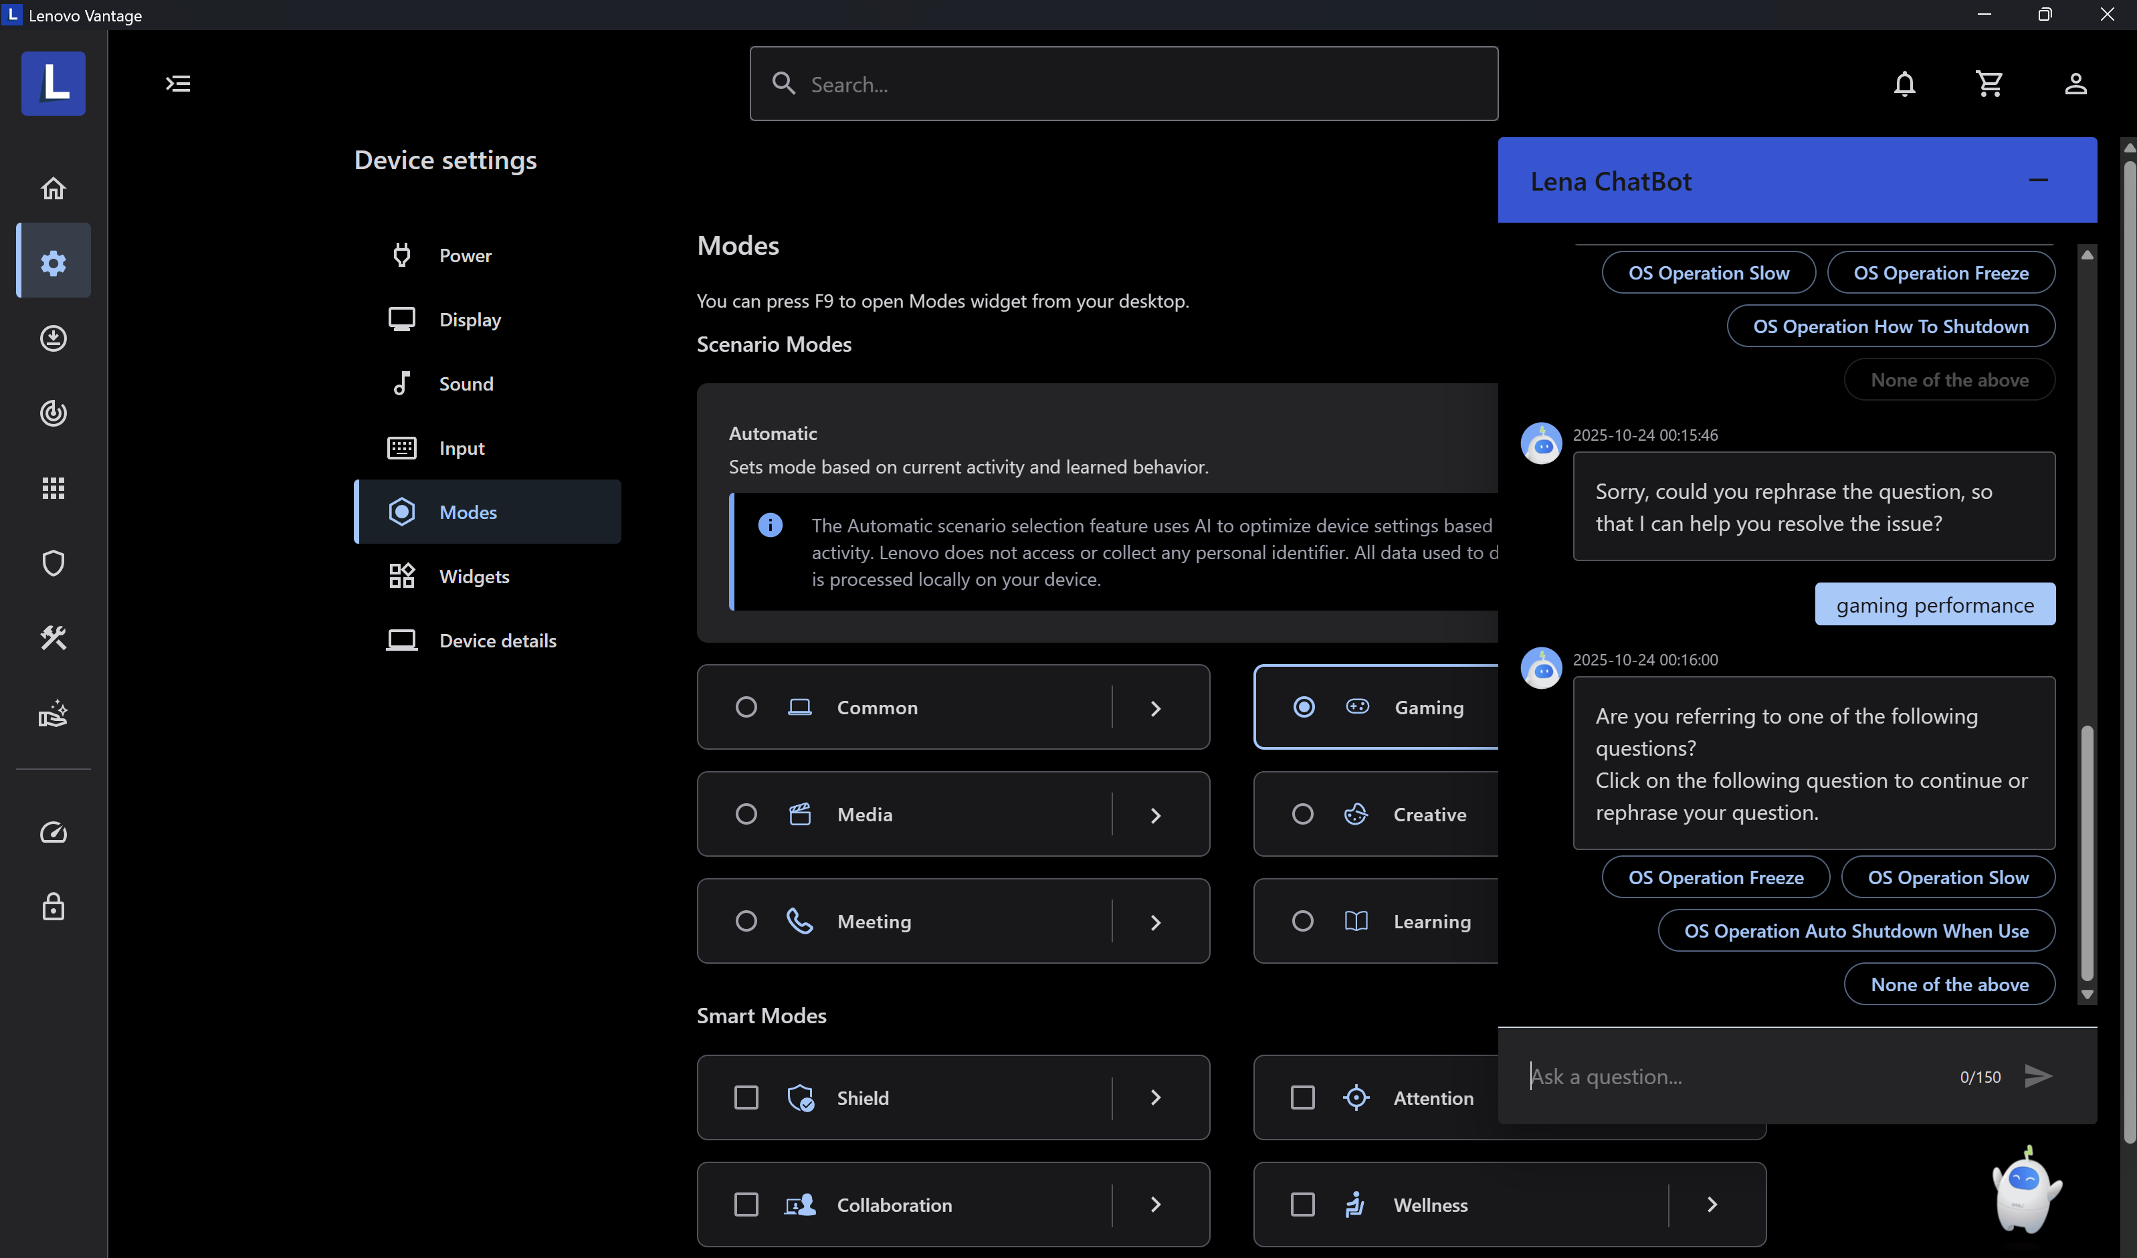
Task: Open the Widgets settings menu item
Action: (474, 576)
